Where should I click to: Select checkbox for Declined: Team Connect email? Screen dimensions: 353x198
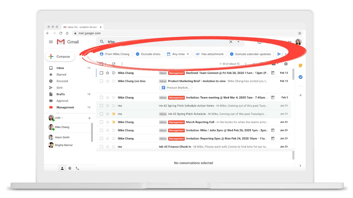pyautogui.click(x=101, y=73)
